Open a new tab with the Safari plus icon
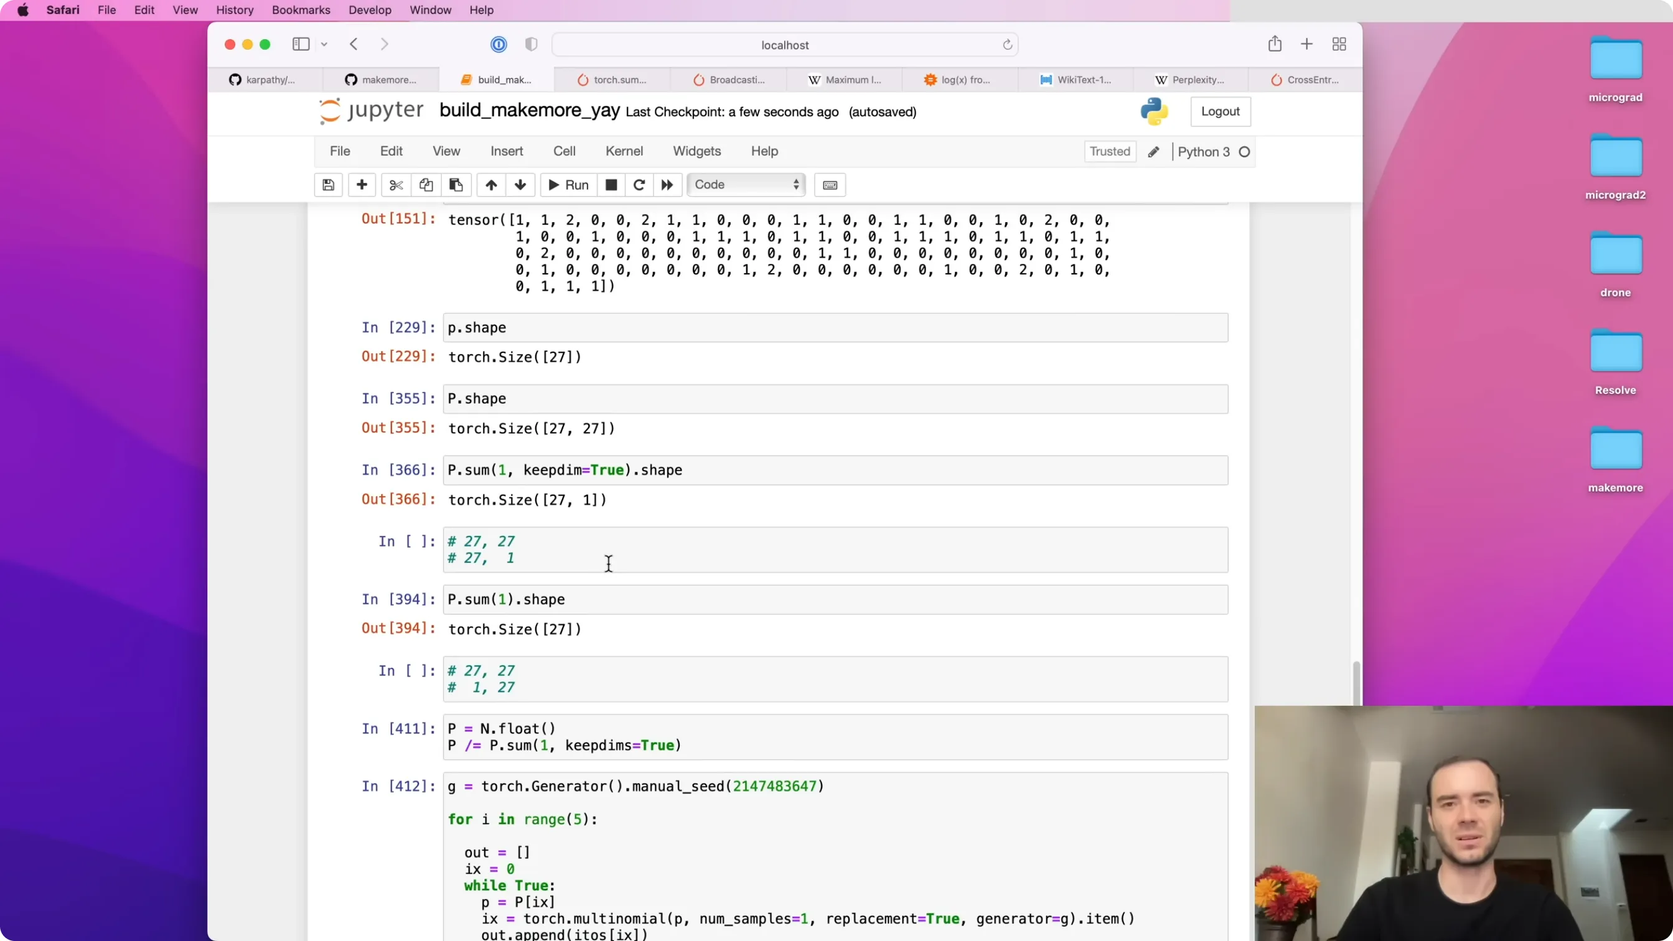The width and height of the screenshot is (1673, 941). (x=1306, y=44)
